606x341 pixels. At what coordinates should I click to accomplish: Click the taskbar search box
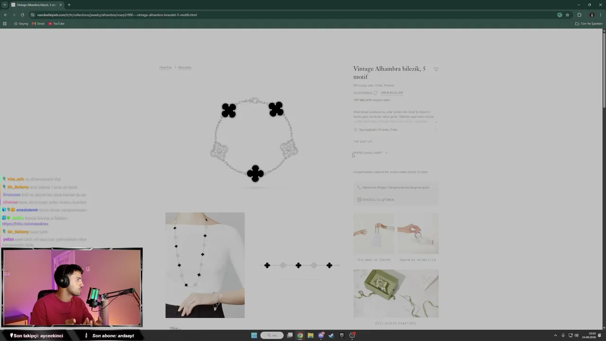272,335
